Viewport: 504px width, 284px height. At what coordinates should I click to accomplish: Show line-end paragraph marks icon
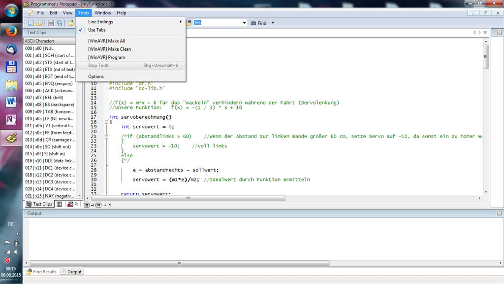click(x=110, y=205)
